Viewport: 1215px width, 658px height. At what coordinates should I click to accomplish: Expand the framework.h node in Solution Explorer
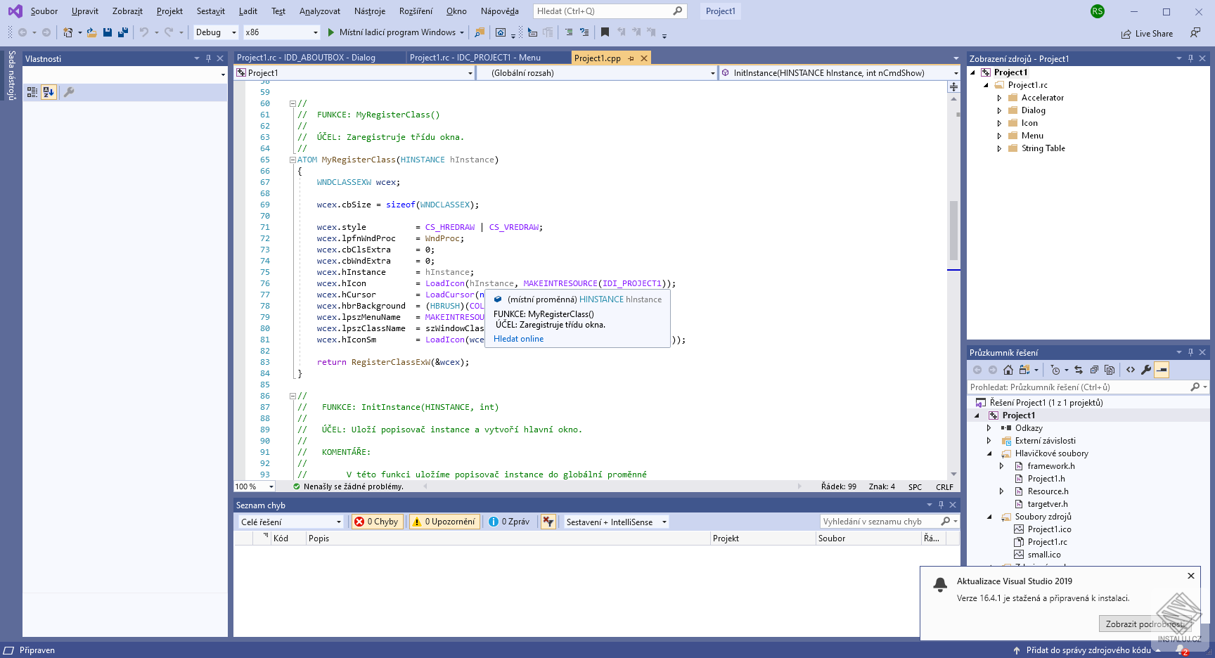[x=1002, y=465]
